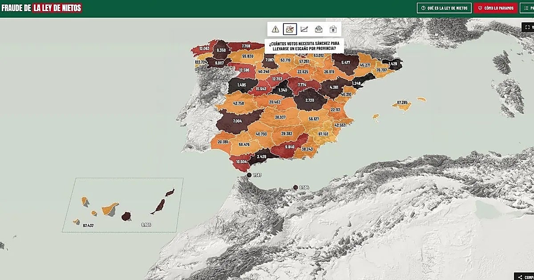Click the Melilla dot near Africa coast
The width and height of the screenshot is (534, 280).
tap(295, 188)
